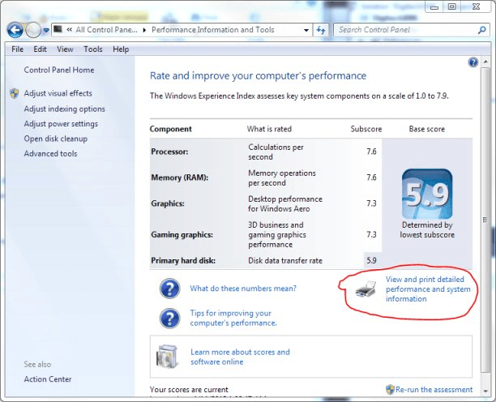
Task: Click the printer icon
Action: 366,289
